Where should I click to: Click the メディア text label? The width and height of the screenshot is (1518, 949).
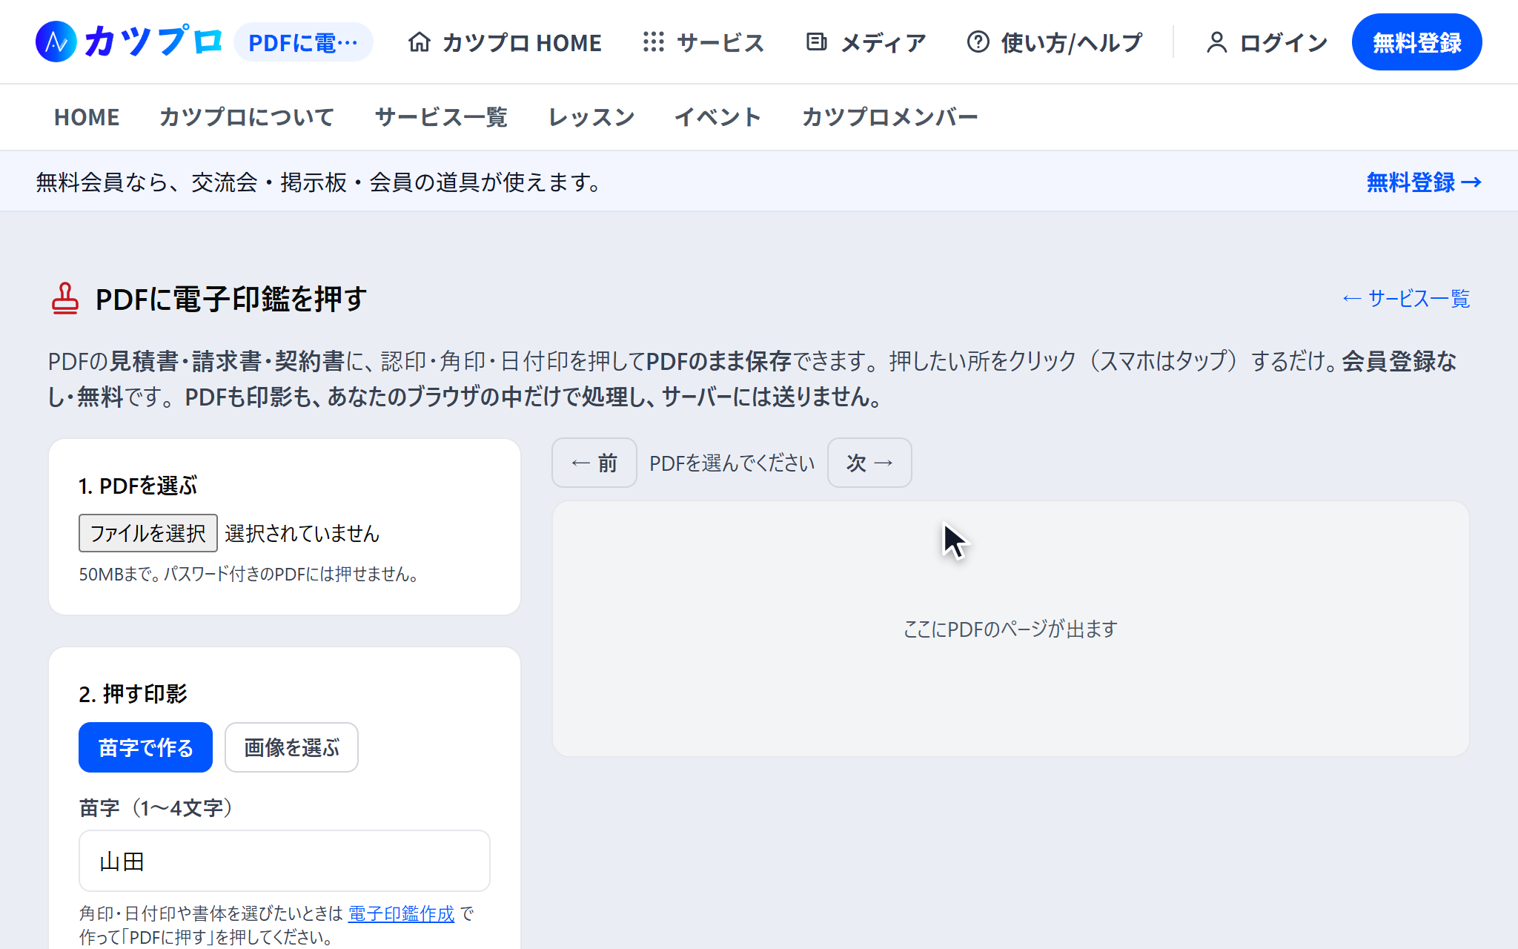pyautogui.click(x=884, y=42)
